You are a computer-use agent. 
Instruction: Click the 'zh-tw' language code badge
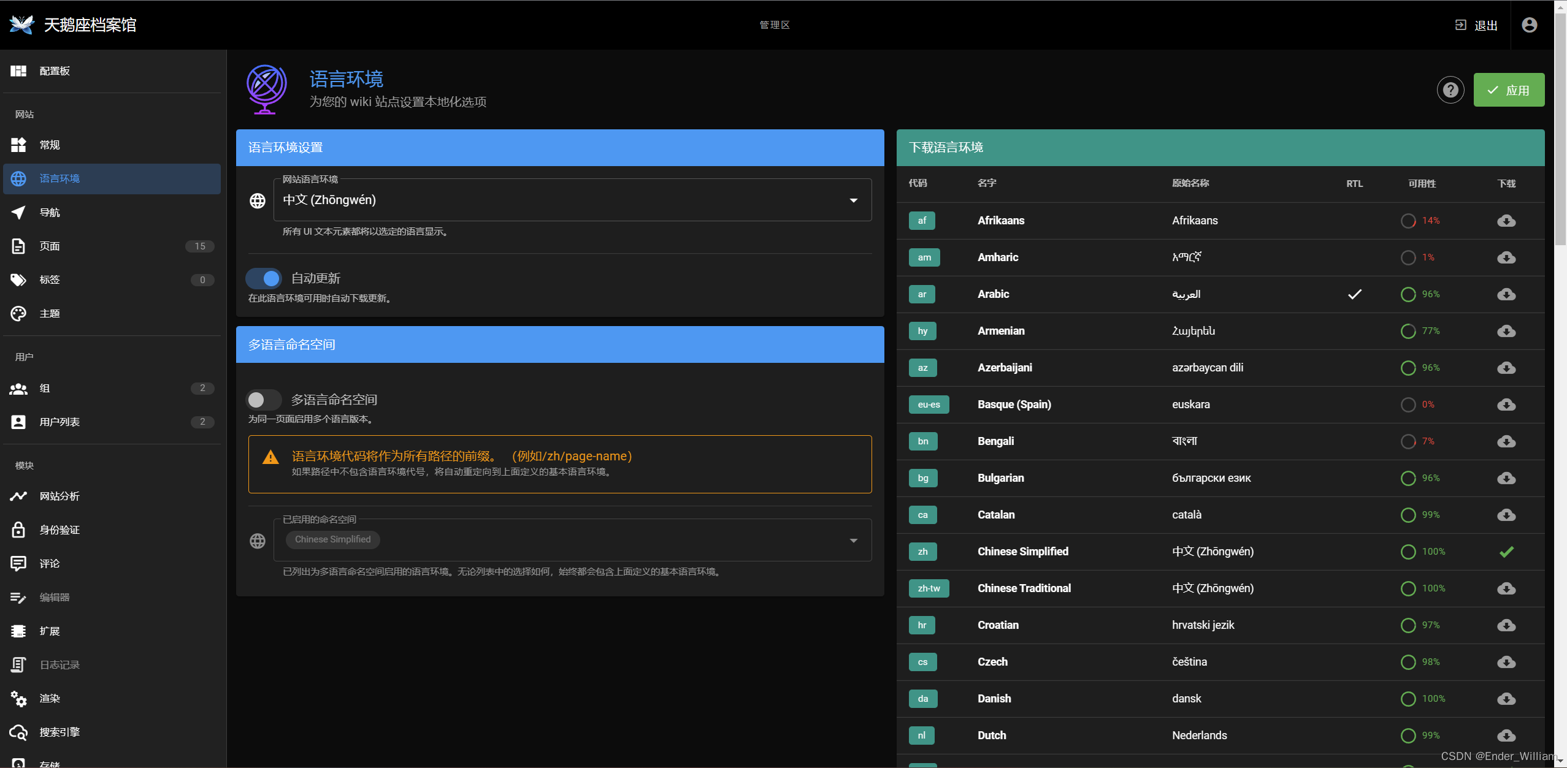929,588
